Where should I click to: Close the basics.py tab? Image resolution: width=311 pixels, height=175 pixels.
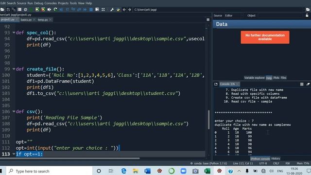pyautogui.click(x=34, y=19)
